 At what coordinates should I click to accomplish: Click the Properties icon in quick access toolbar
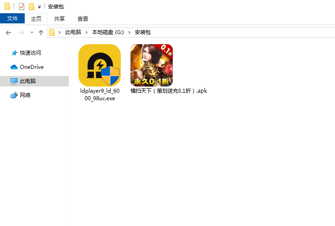coord(22,7)
